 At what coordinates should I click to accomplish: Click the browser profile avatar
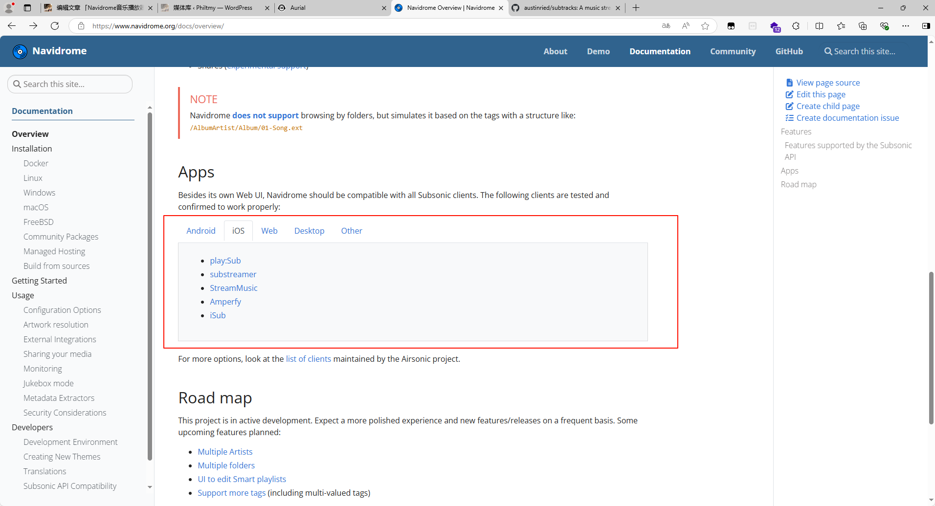(9, 8)
